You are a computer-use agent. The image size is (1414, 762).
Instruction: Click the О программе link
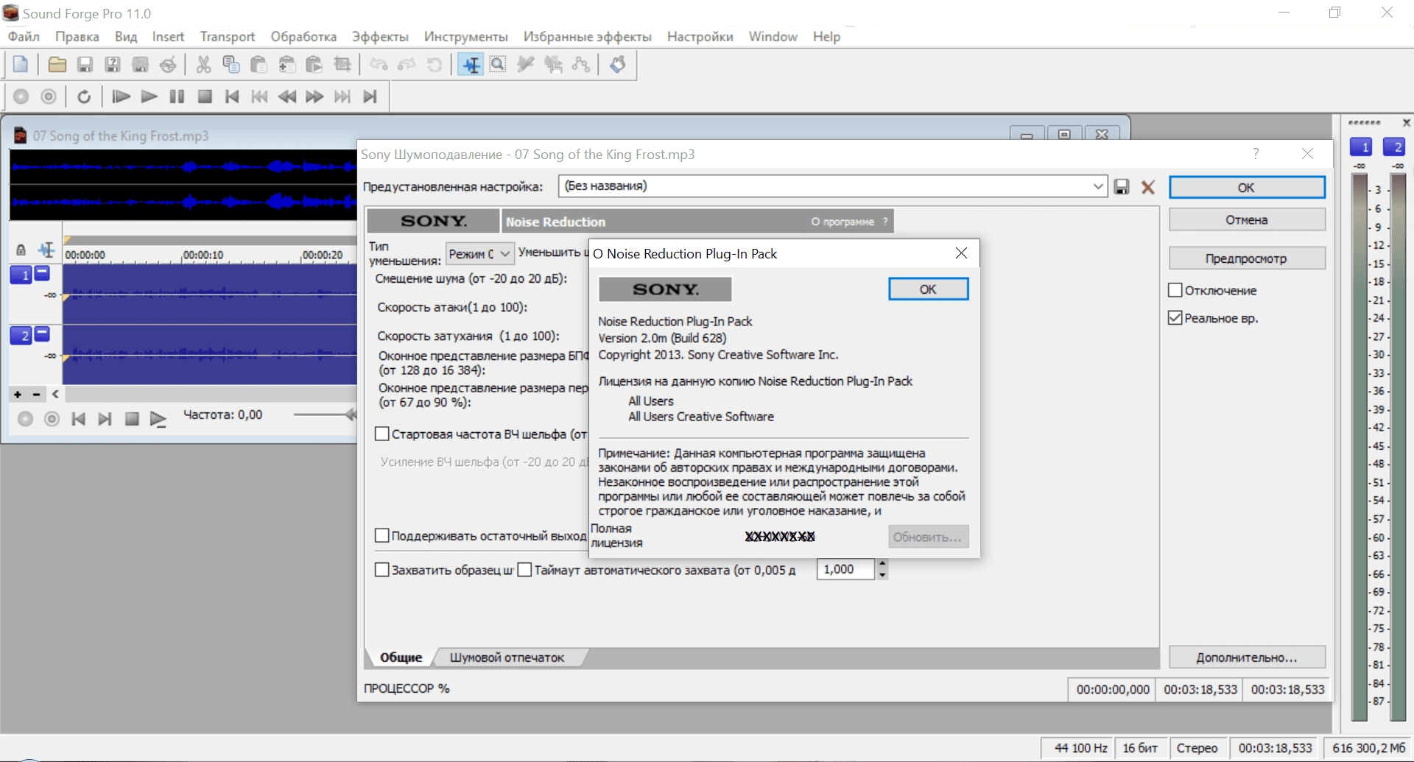[x=843, y=222]
